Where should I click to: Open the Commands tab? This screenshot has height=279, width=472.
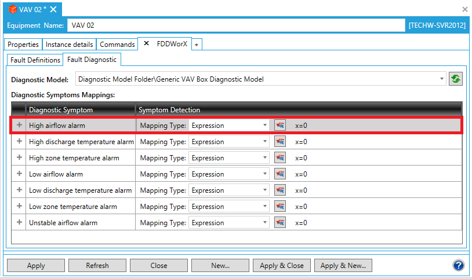click(x=118, y=45)
